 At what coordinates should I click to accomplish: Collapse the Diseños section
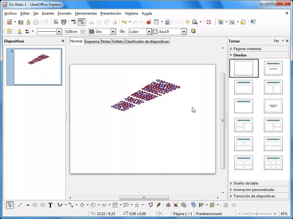tap(259, 55)
